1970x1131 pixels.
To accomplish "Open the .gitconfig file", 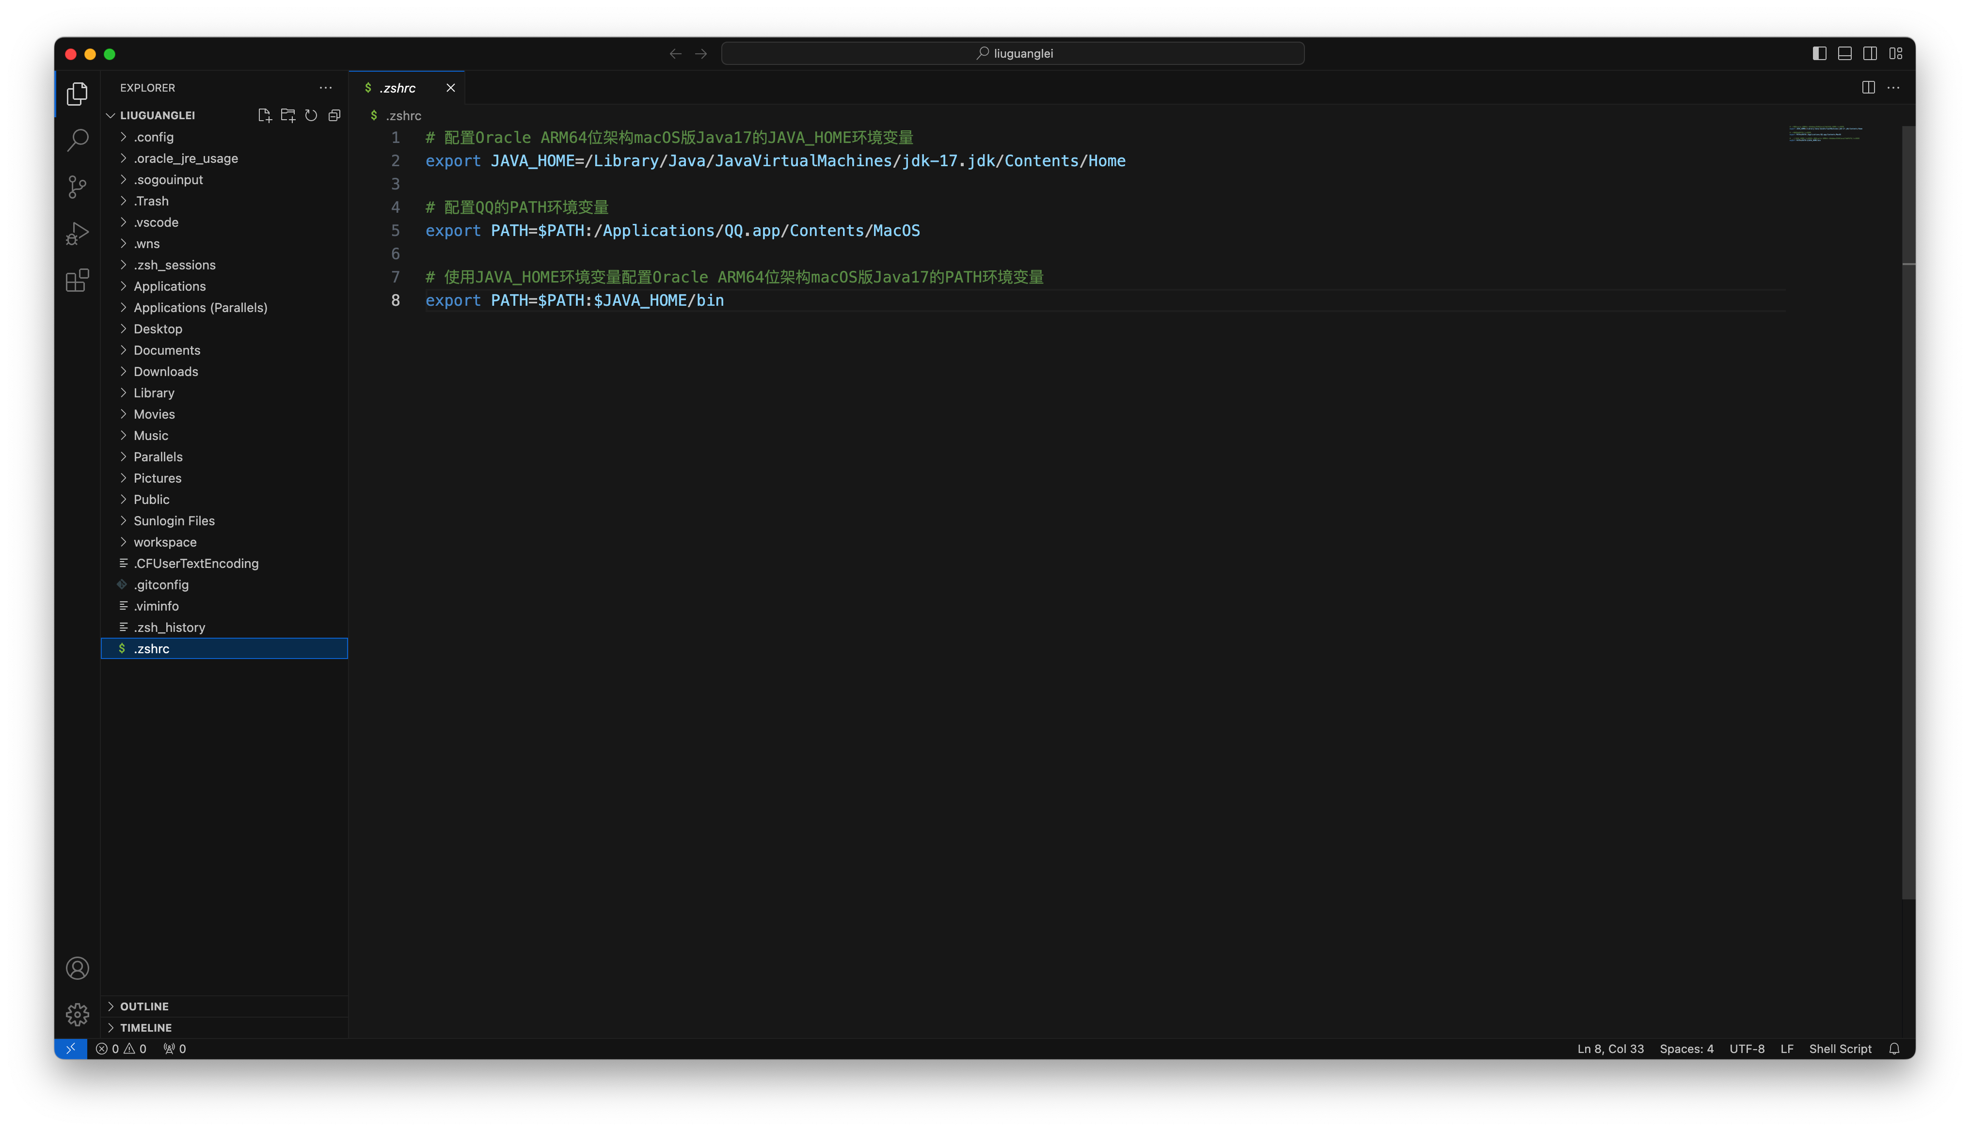I will pos(161,585).
